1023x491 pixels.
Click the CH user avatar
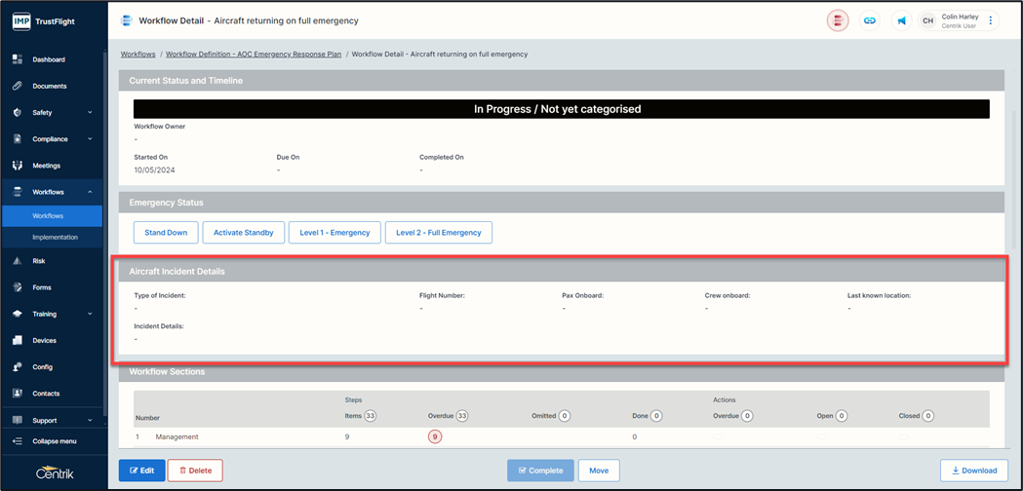[x=927, y=20]
